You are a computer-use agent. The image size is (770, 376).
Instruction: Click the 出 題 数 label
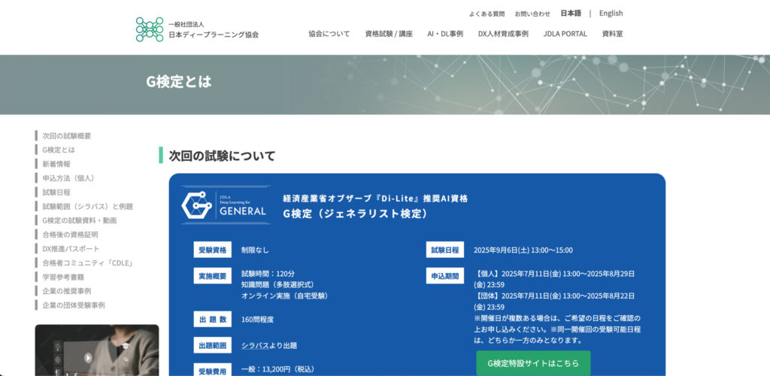tap(213, 319)
